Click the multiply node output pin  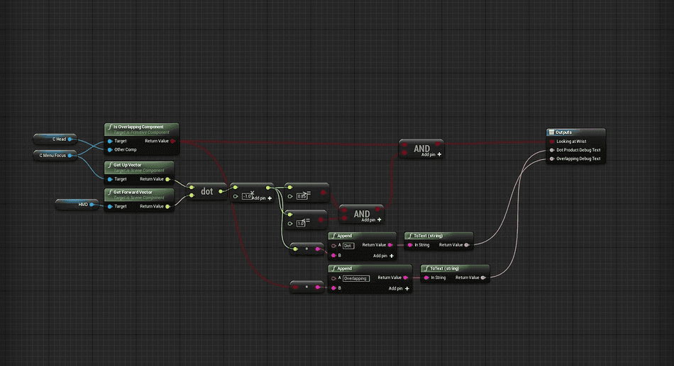(x=268, y=188)
